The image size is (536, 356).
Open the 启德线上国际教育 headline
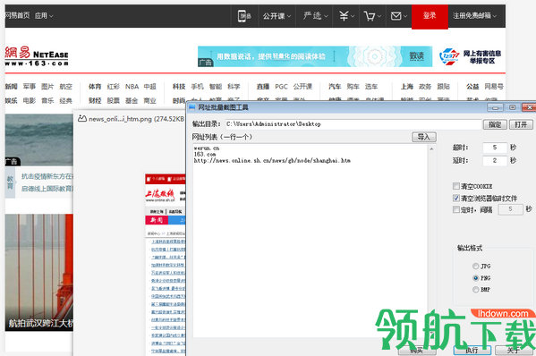[x=47, y=189]
